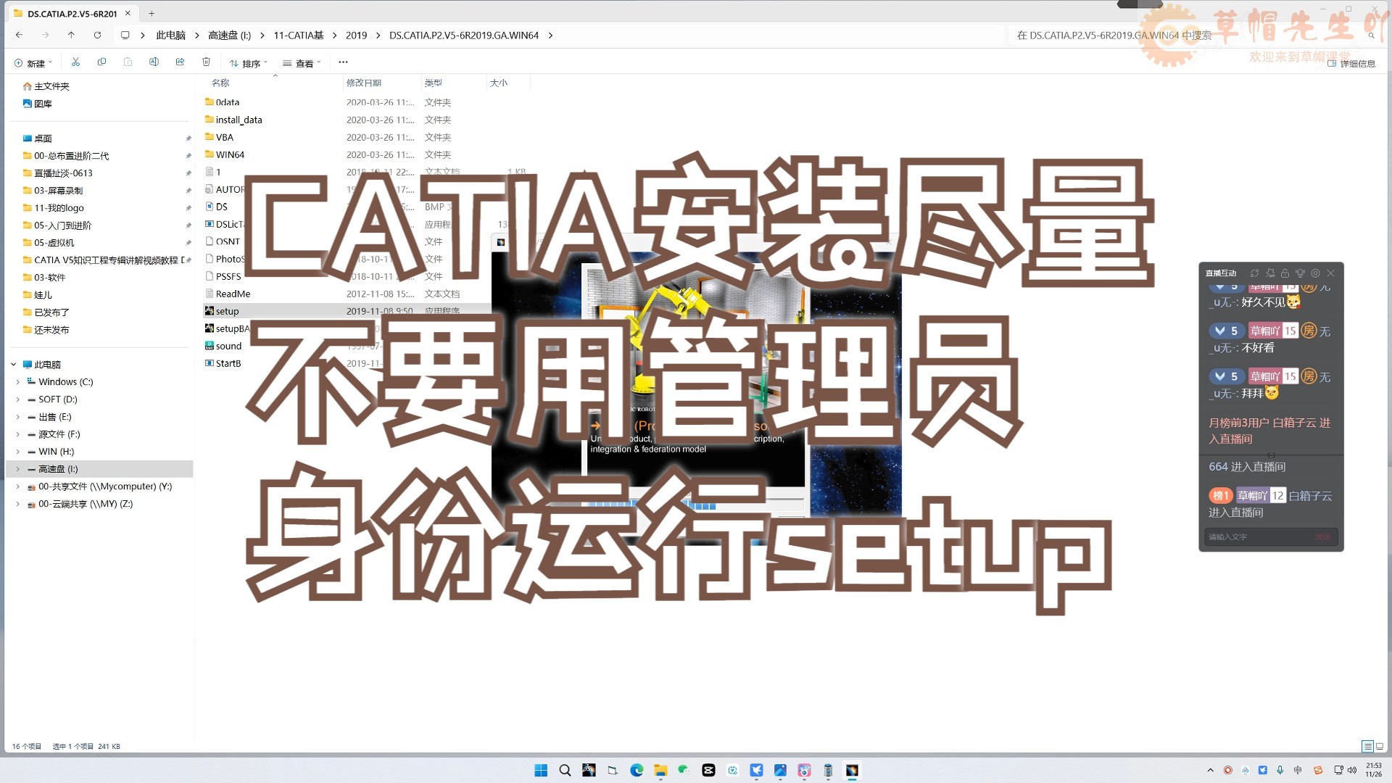
Task: Toggle the 详细信息 details pane
Action: coord(1351,64)
